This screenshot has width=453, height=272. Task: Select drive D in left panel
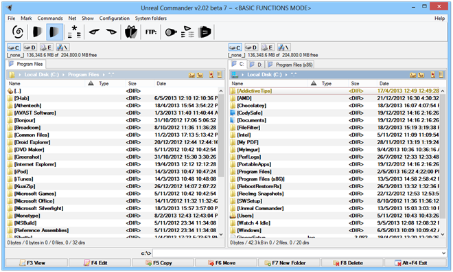30,47
